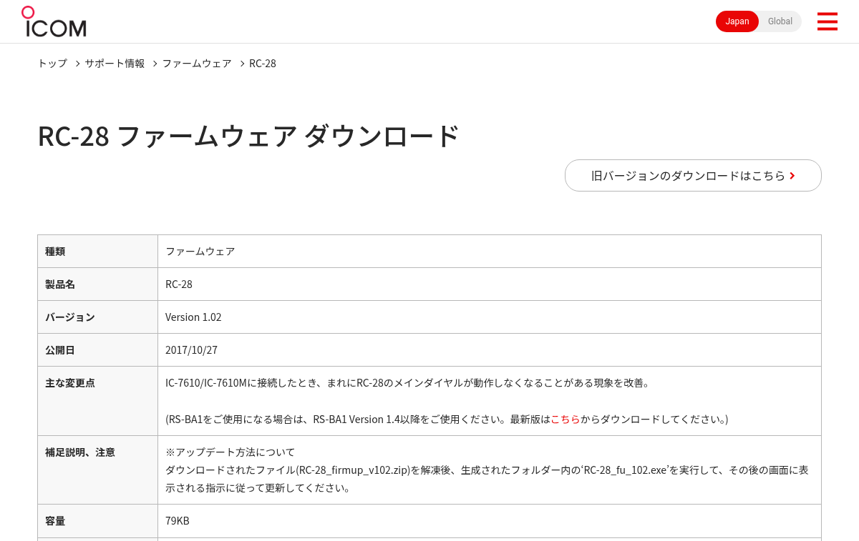Viewport: 859px width, 541px height.
Task: Select the date 2017/10/27
Action: tap(191, 349)
